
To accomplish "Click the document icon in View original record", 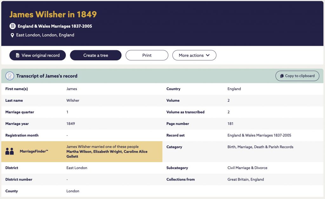I will pos(18,55).
